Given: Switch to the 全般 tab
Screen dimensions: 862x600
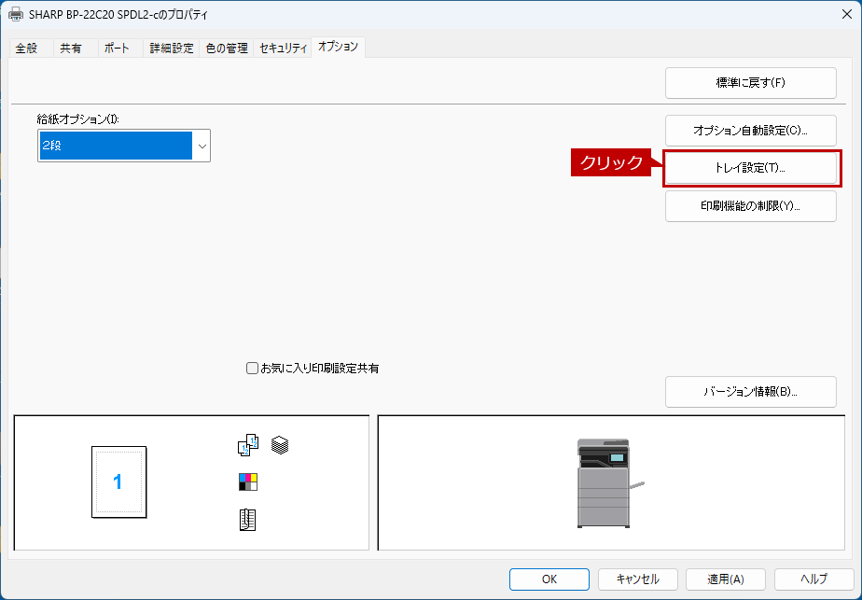Looking at the screenshot, I should (26, 49).
